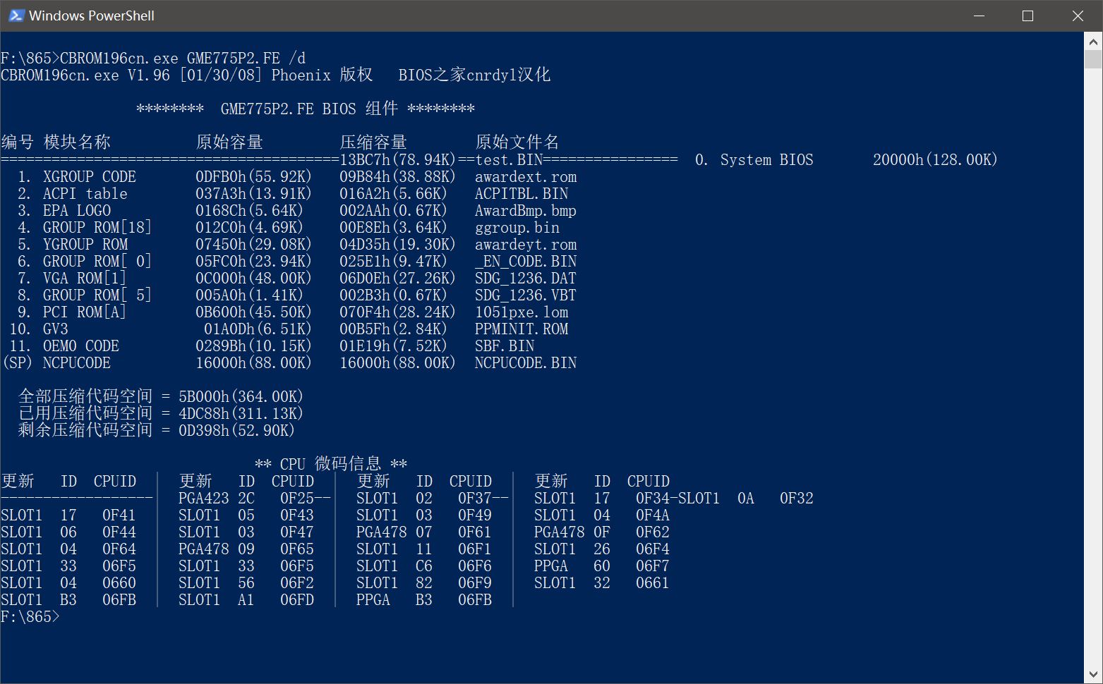Screen dimensions: 1103x684
Task: Click the PowerShell icon in title bar
Action: [16, 16]
